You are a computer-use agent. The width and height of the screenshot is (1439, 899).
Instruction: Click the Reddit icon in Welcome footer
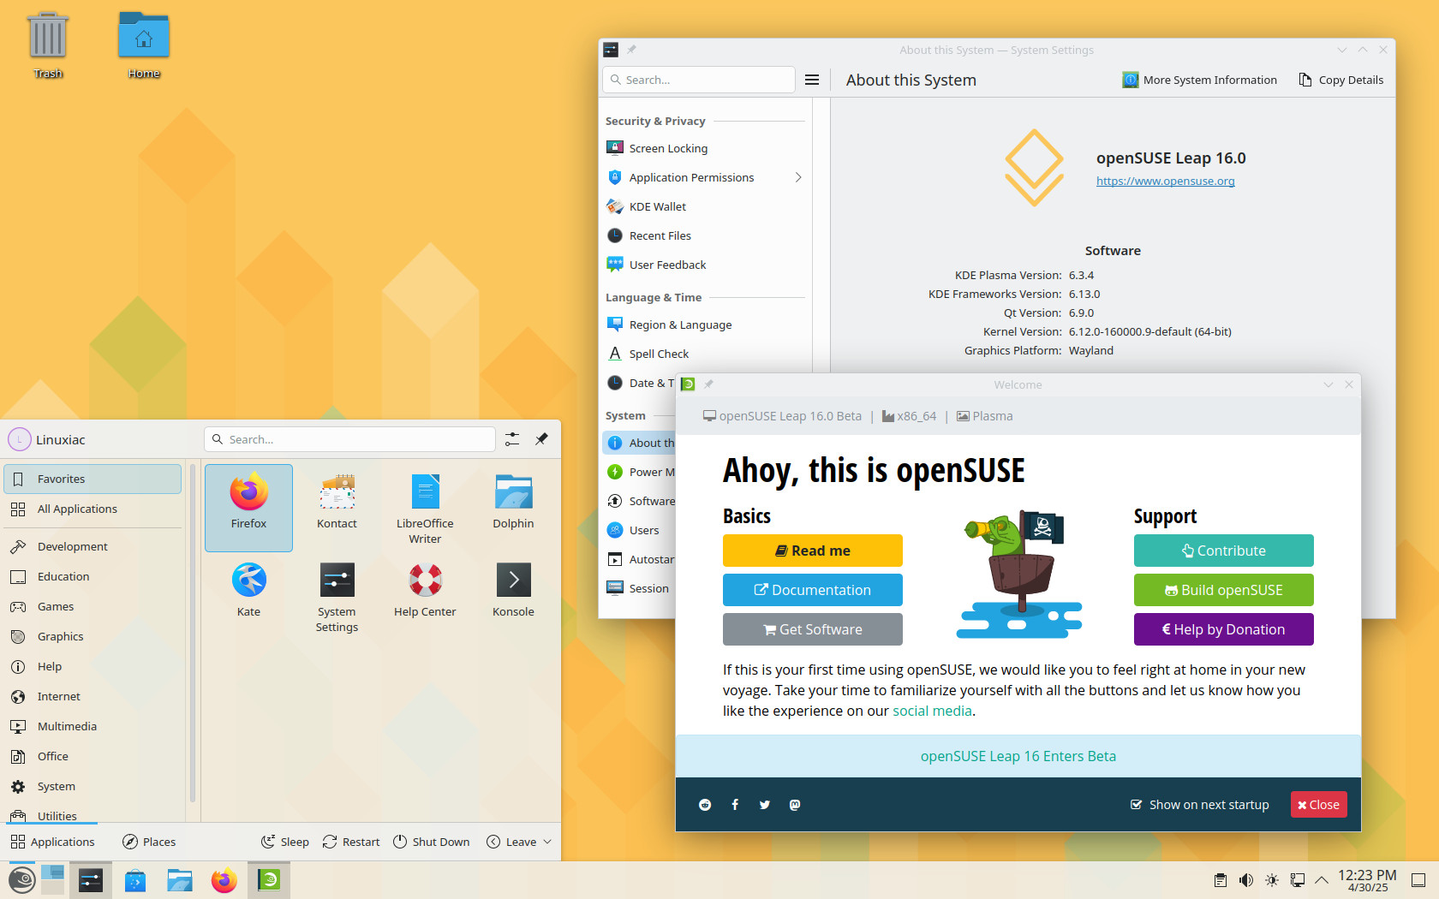(705, 805)
